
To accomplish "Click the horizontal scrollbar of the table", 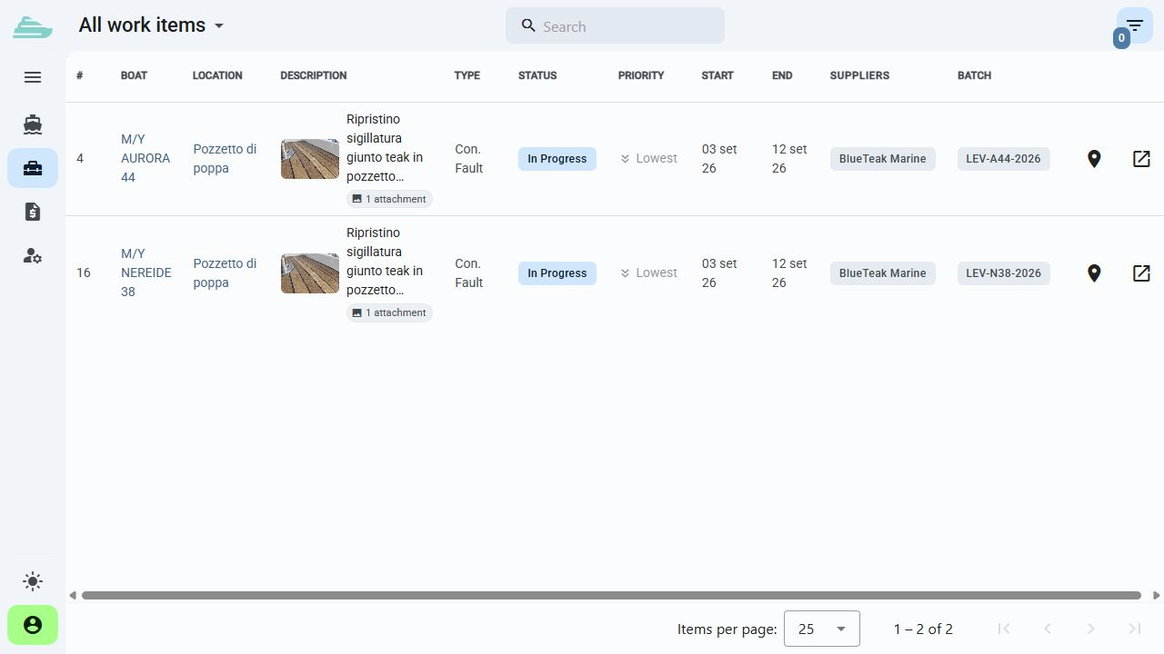I will pyautogui.click(x=611, y=596).
